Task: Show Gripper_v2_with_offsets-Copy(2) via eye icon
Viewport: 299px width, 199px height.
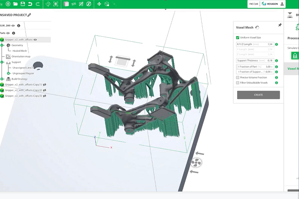Action: [44, 90]
